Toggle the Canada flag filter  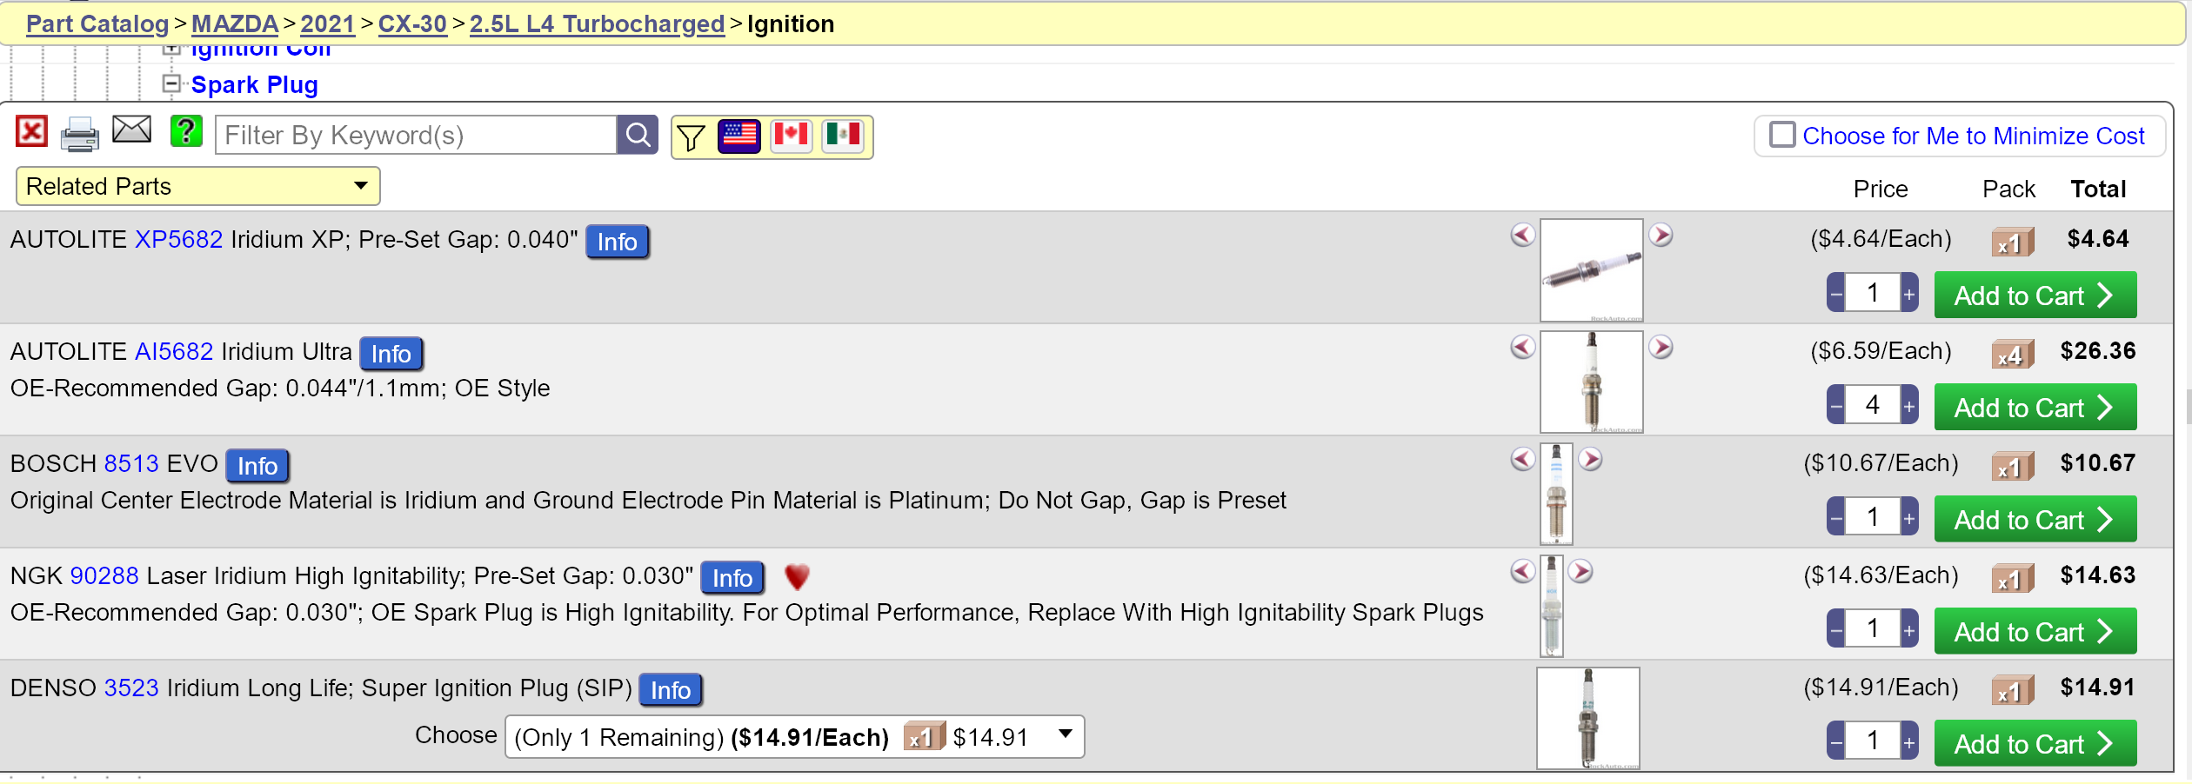[x=791, y=136]
